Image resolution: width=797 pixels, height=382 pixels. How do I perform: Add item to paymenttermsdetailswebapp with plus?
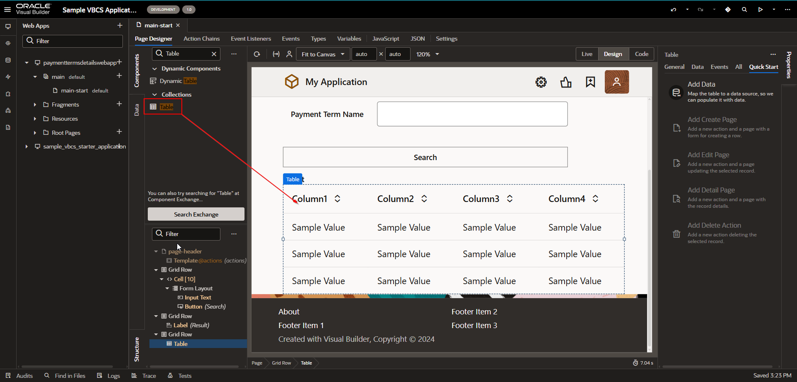120,62
